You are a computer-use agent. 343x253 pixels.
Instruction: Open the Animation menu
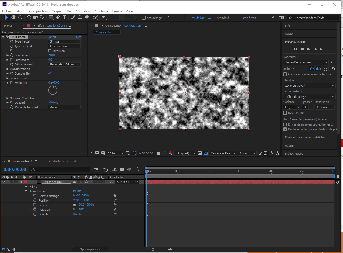[83, 11]
